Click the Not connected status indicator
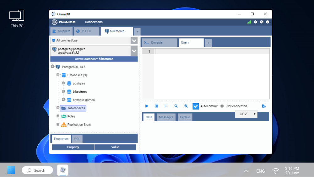This screenshot has width=314, height=177. pos(234,106)
